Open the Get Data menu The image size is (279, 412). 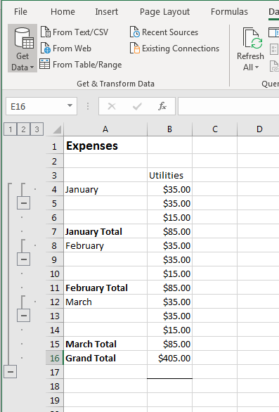(x=22, y=49)
